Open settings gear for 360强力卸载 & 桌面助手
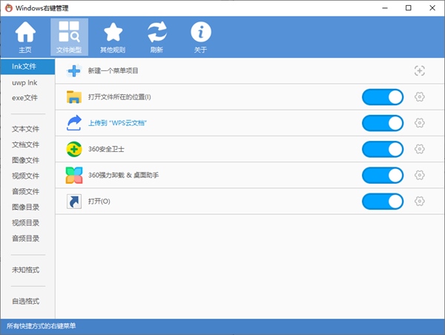The width and height of the screenshot is (445, 335). pos(420,175)
